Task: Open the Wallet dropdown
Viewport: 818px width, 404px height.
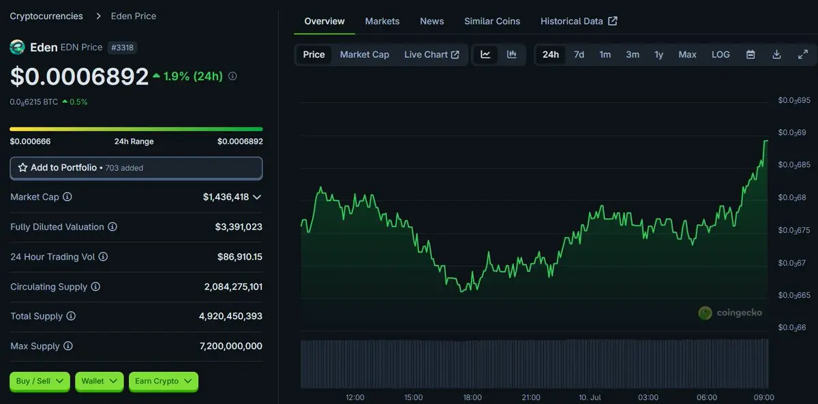Action: pos(100,381)
